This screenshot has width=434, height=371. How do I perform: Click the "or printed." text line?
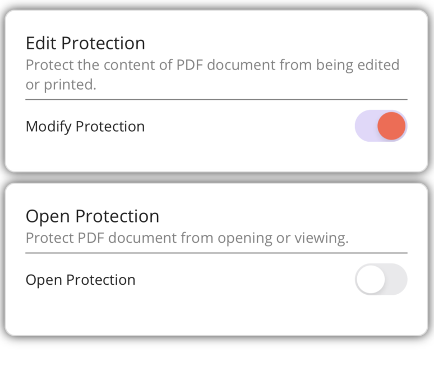[62, 85]
